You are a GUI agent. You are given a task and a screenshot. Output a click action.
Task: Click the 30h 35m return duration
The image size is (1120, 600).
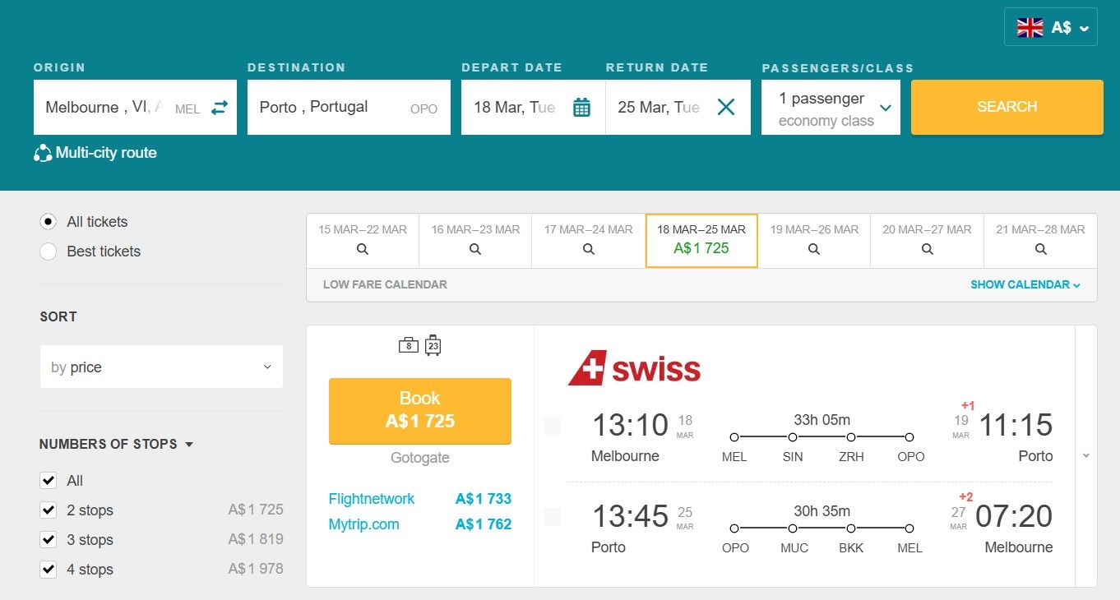[x=822, y=511]
